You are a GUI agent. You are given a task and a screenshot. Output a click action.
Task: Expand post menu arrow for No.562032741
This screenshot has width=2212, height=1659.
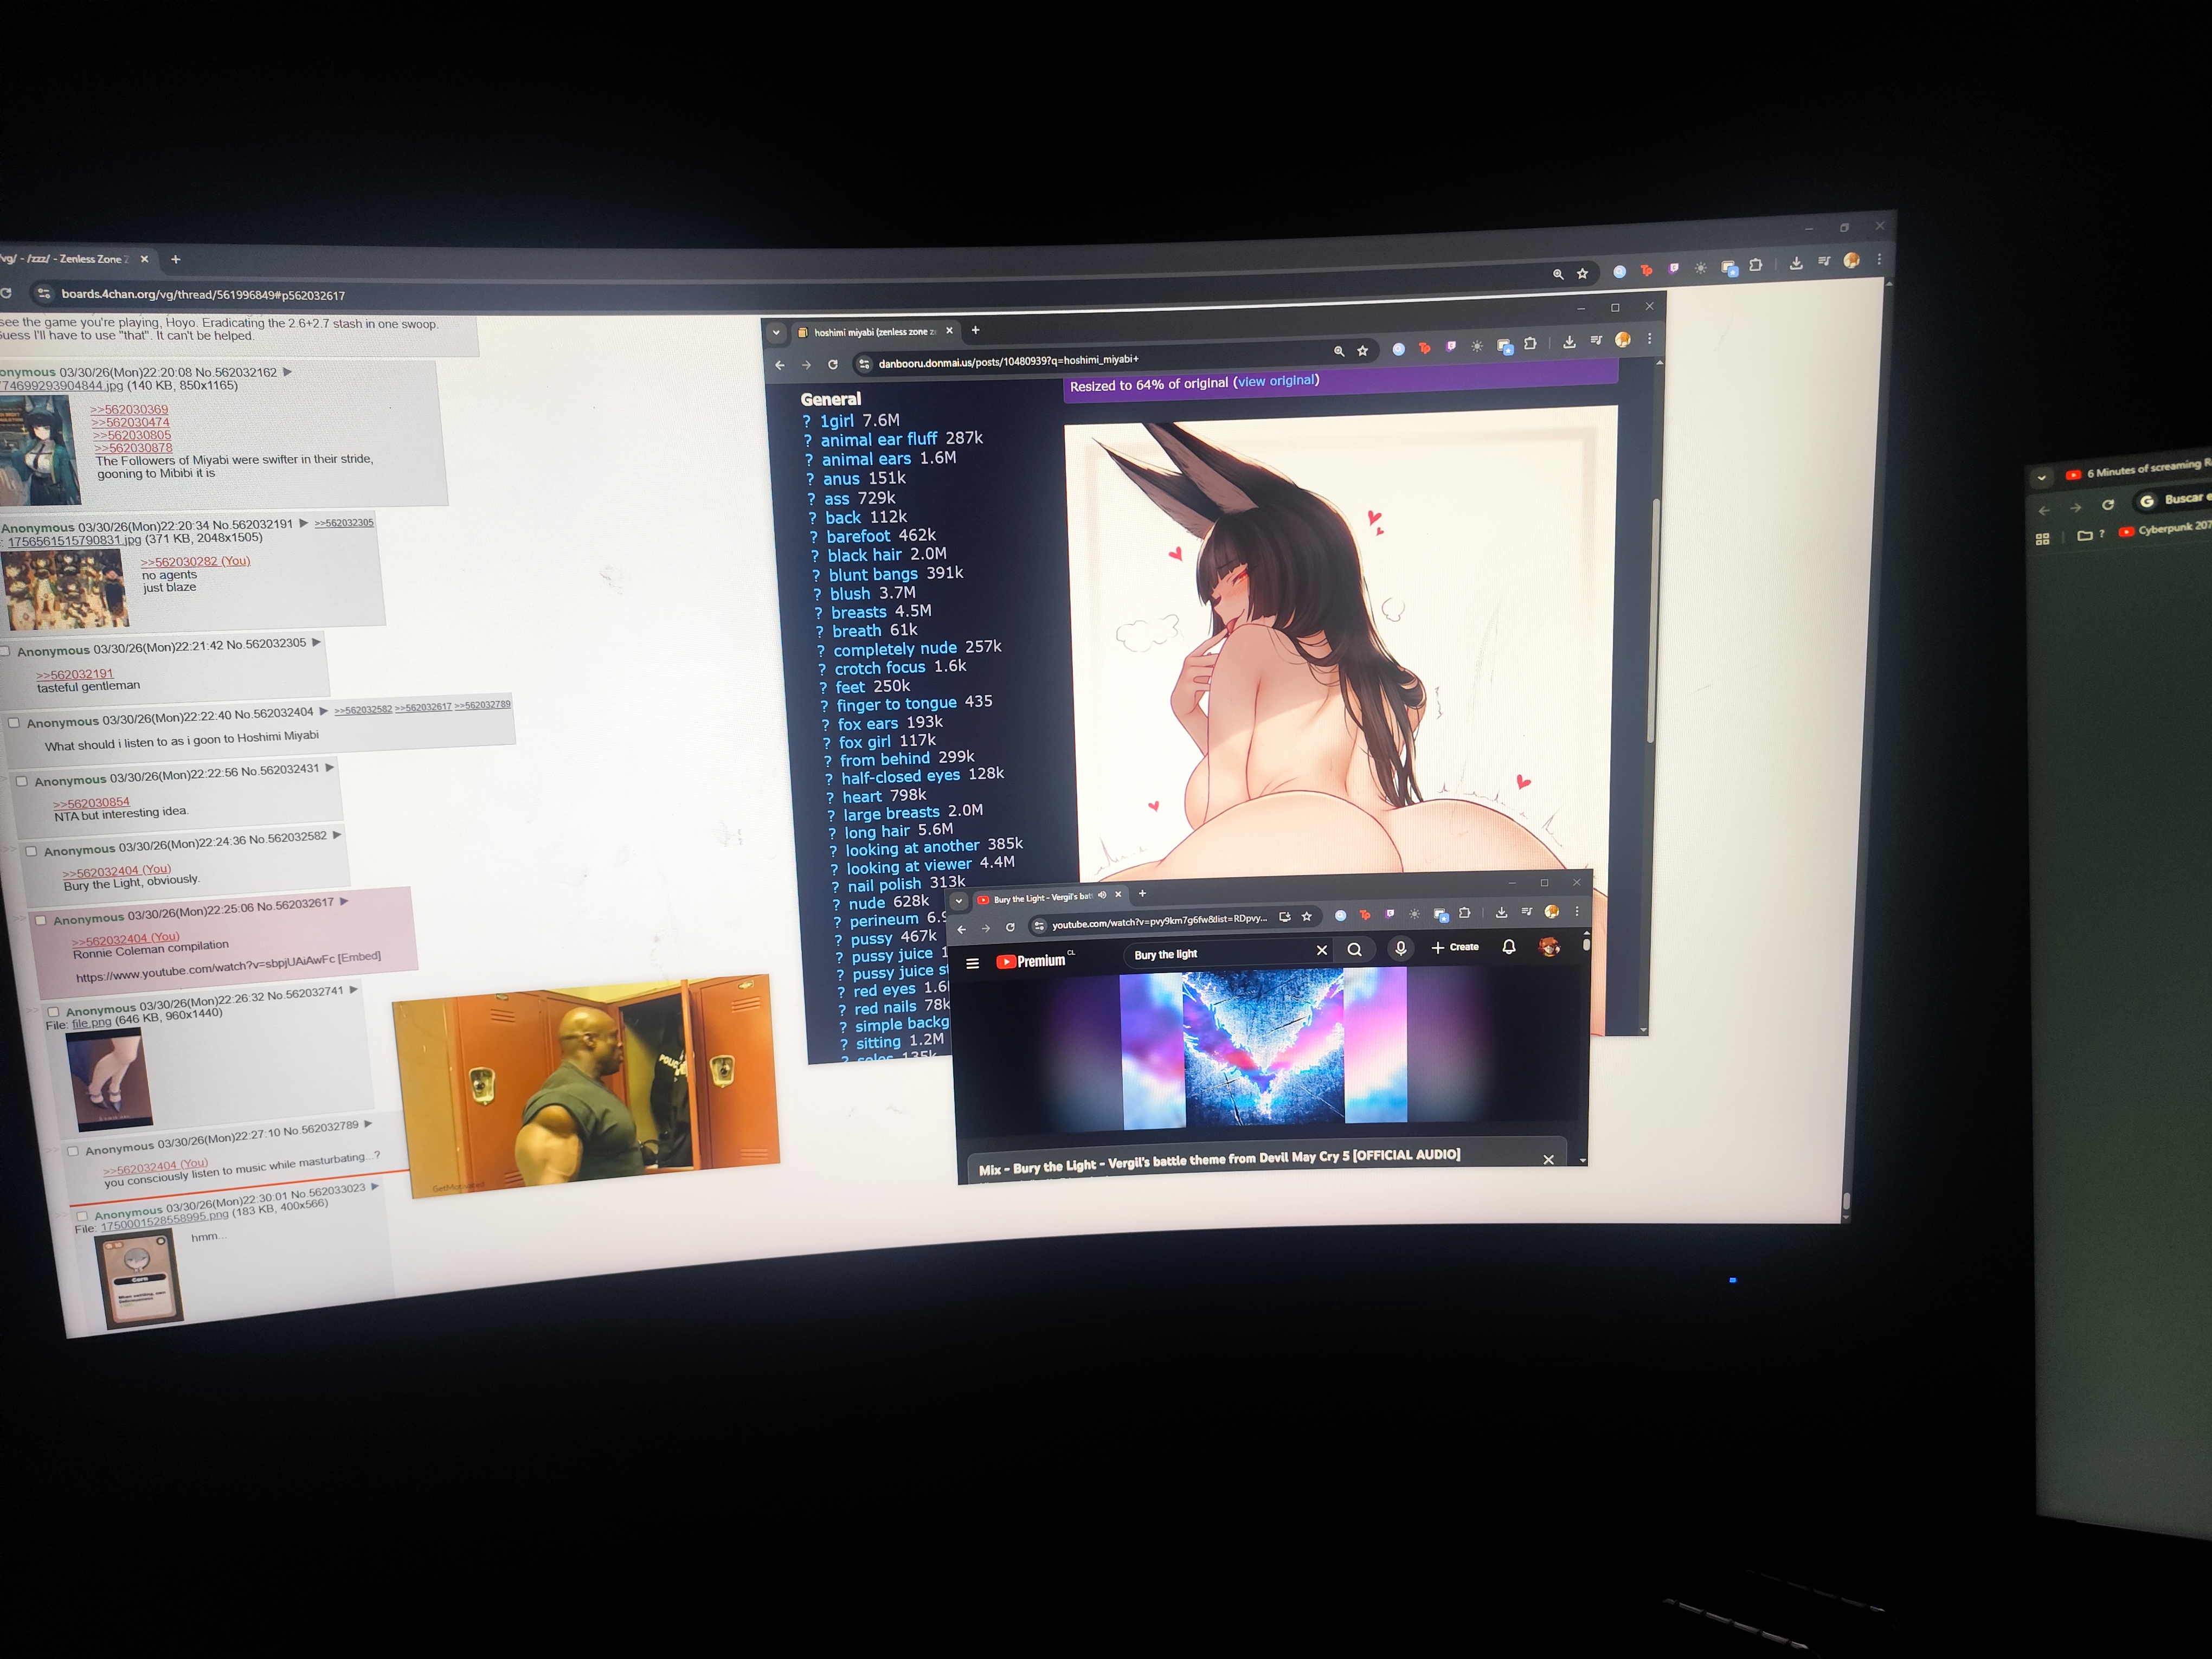coord(354,990)
